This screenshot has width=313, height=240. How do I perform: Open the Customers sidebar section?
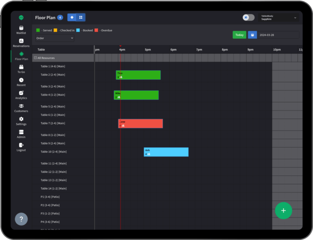[21, 108]
